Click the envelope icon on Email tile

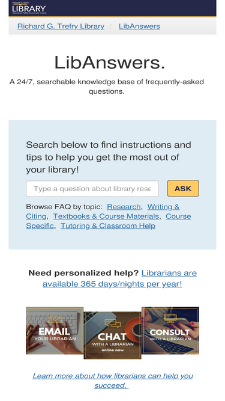[55, 320]
